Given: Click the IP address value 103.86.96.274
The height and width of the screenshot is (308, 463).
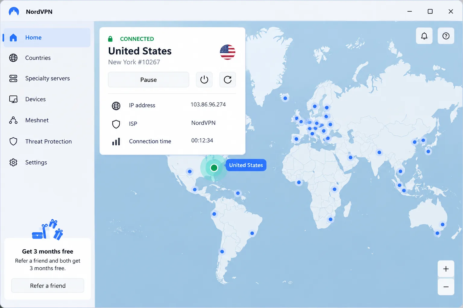Looking at the screenshot, I should tap(208, 105).
